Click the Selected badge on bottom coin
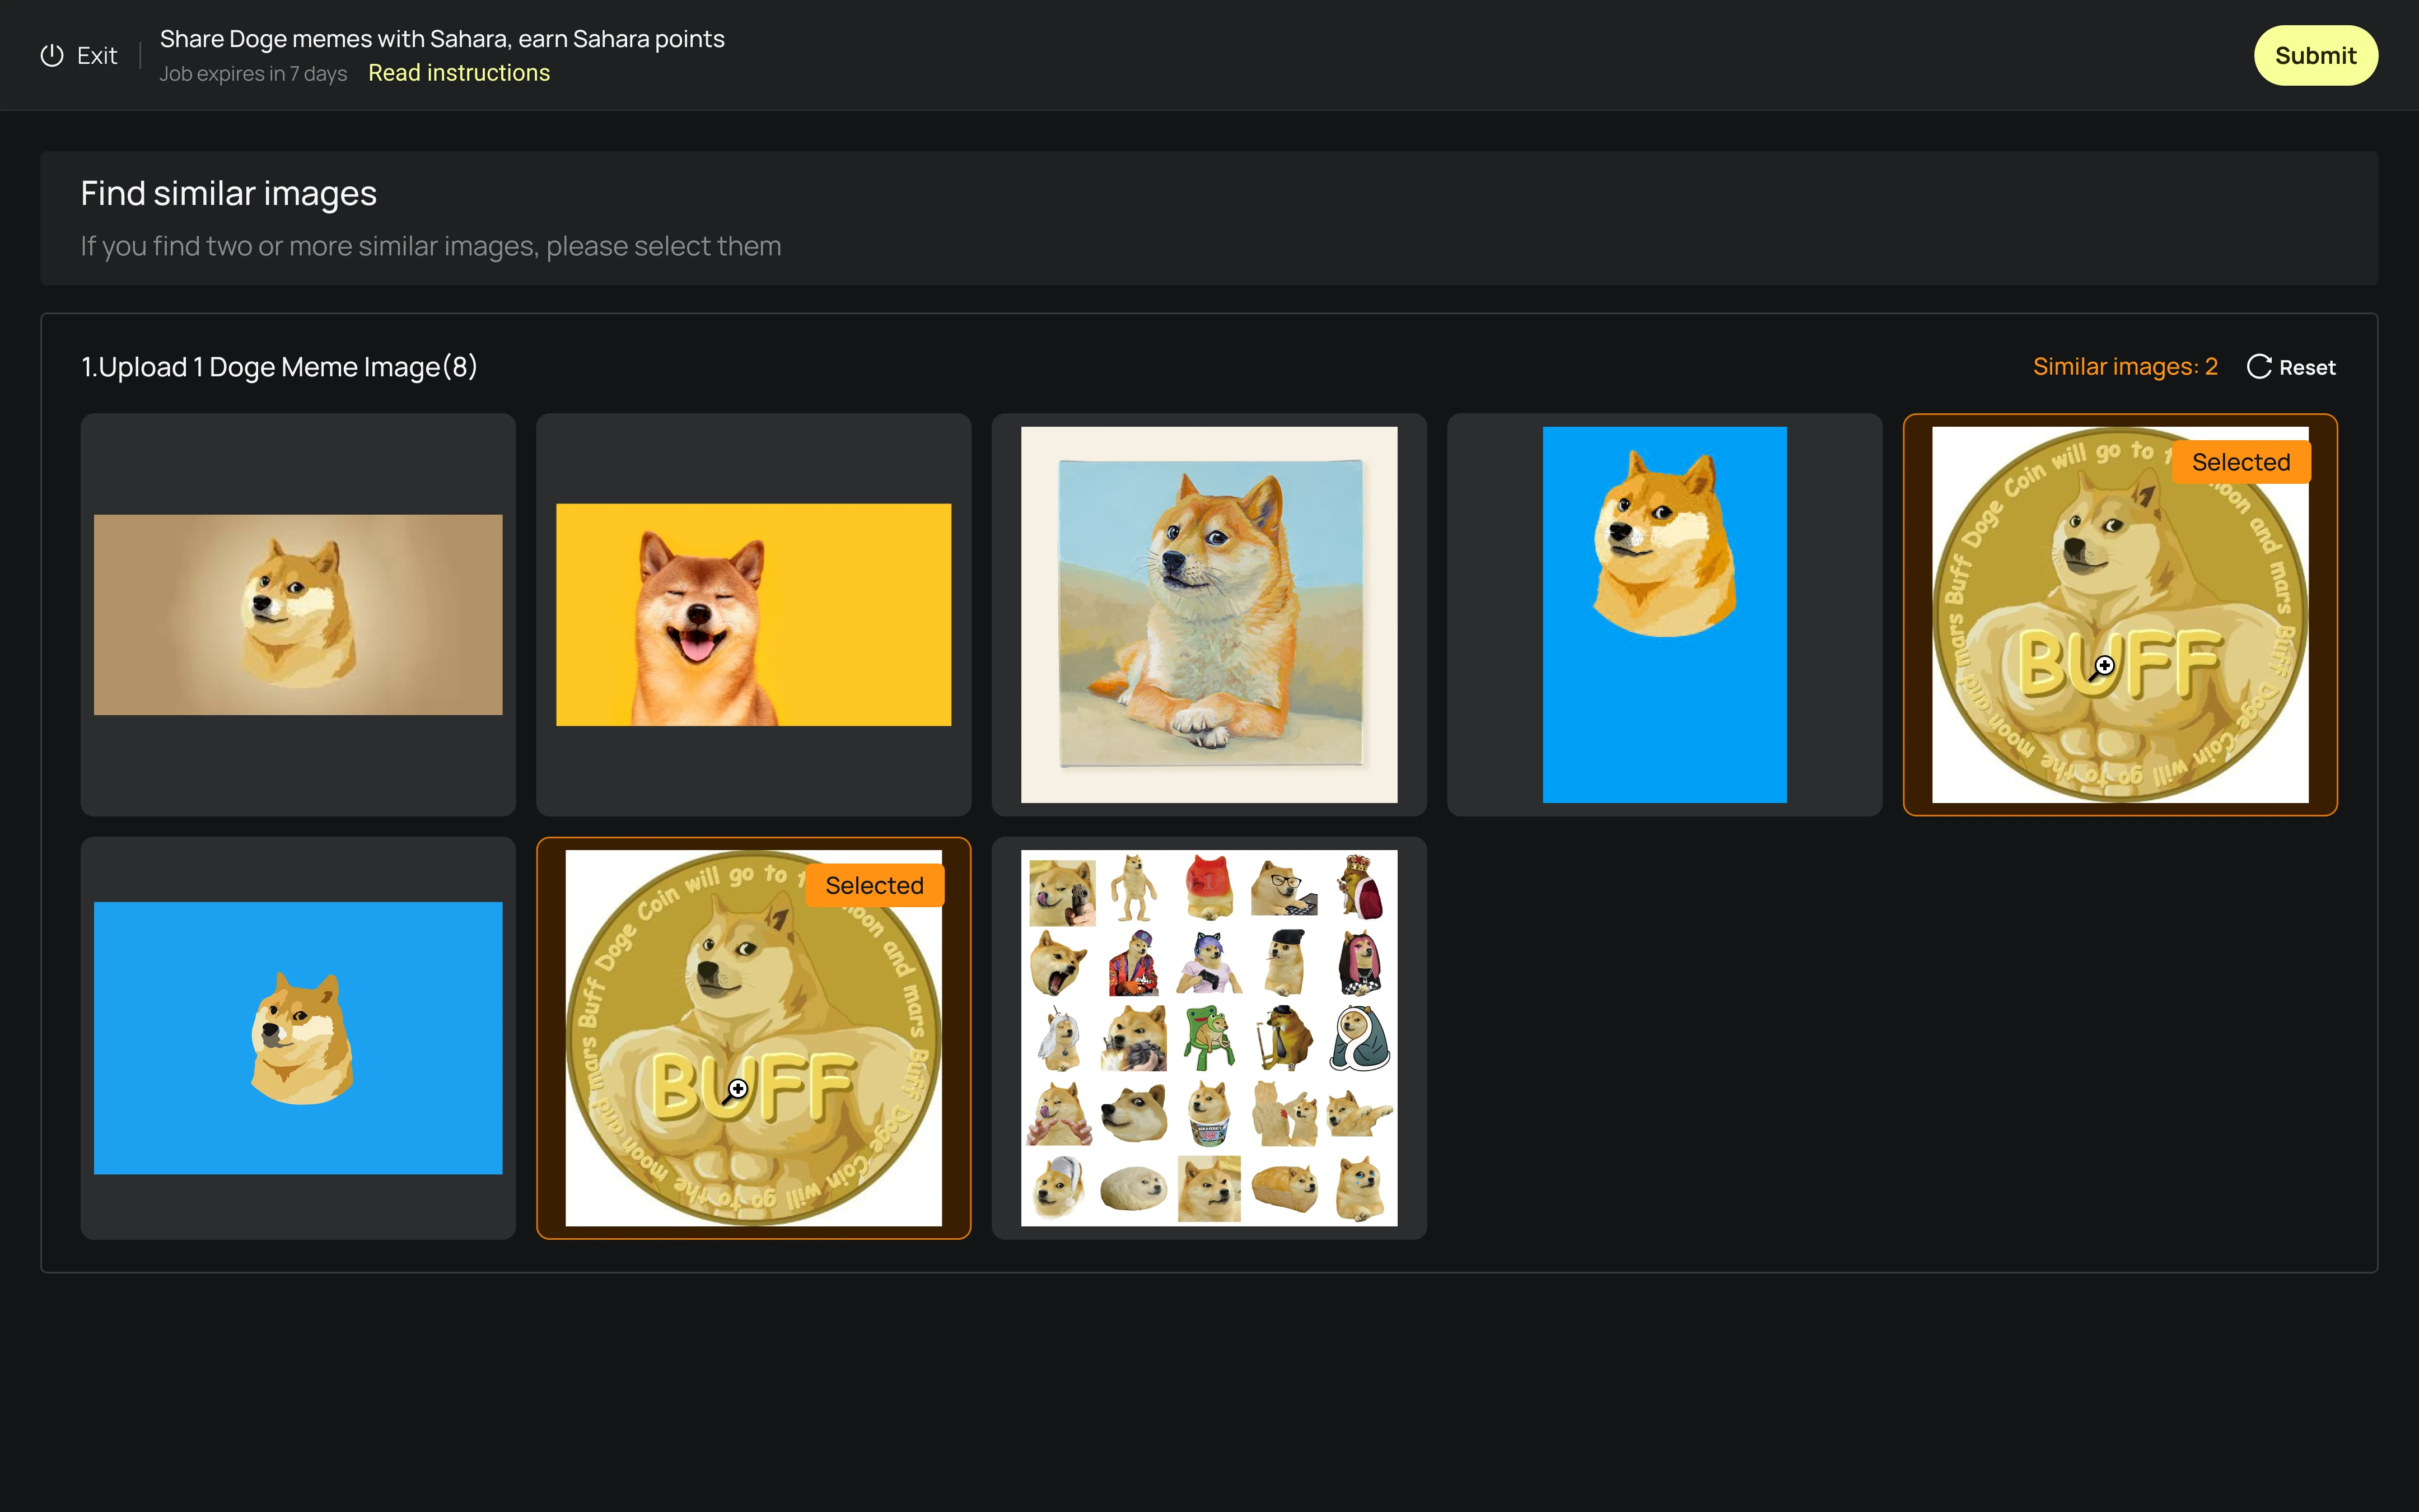 pyautogui.click(x=874, y=886)
